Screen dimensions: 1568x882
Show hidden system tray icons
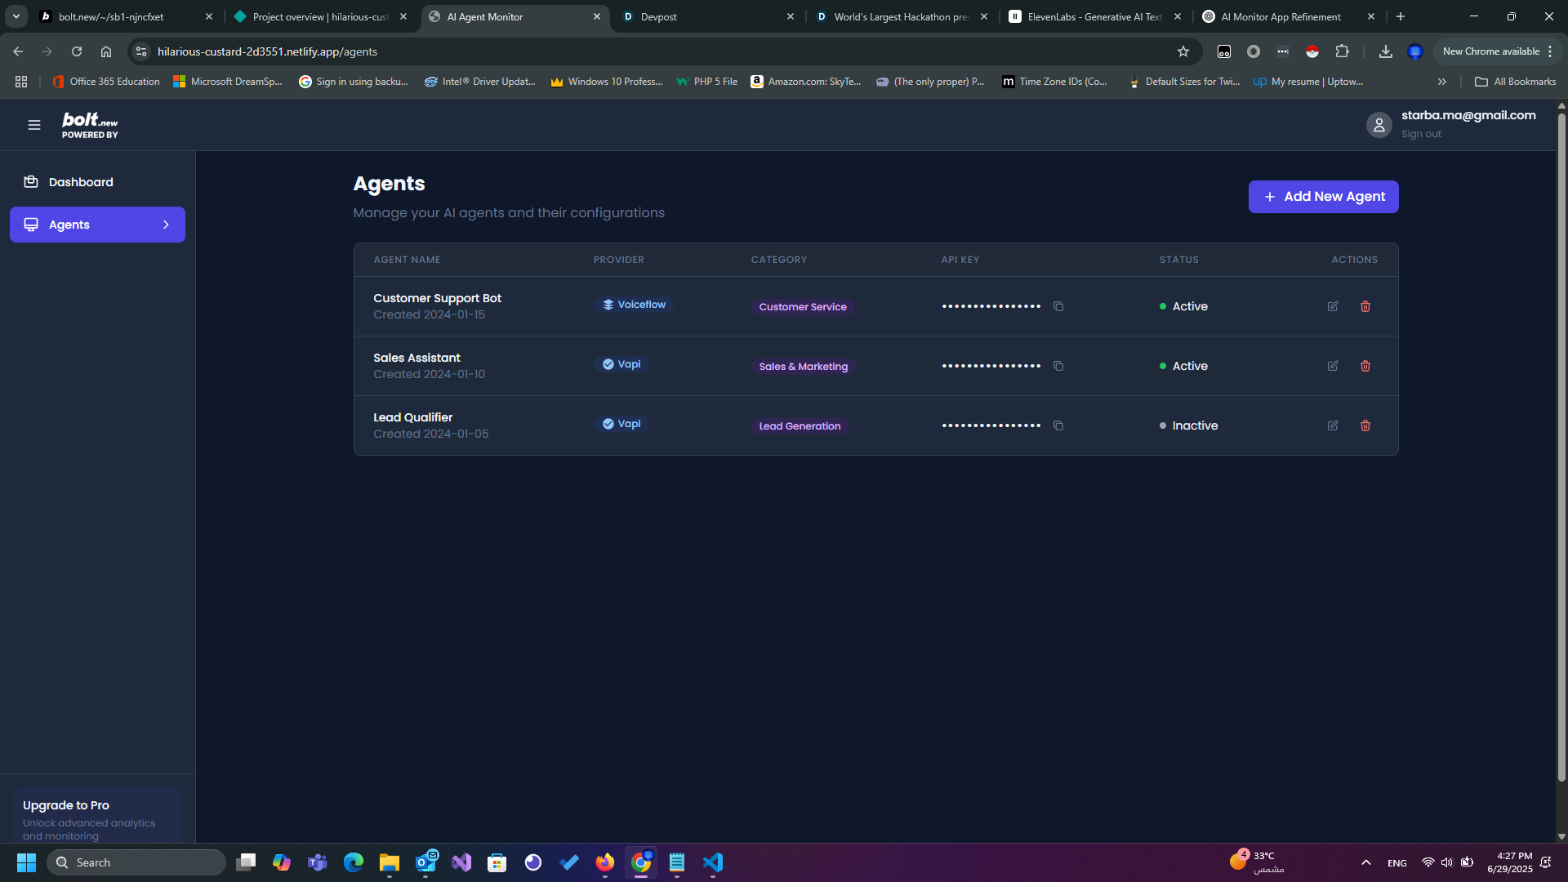(x=1365, y=862)
